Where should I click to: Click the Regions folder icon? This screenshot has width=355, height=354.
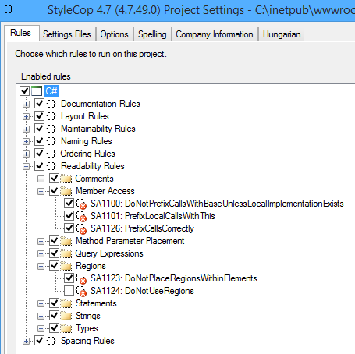click(66, 266)
